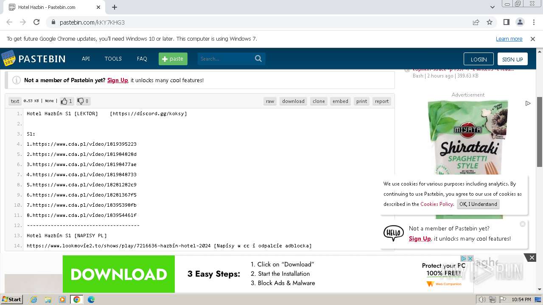Report this paste
This screenshot has width=543, height=305.
click(382, 101)
